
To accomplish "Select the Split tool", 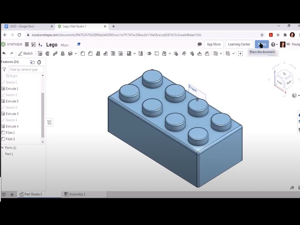I will pos(157,53).
